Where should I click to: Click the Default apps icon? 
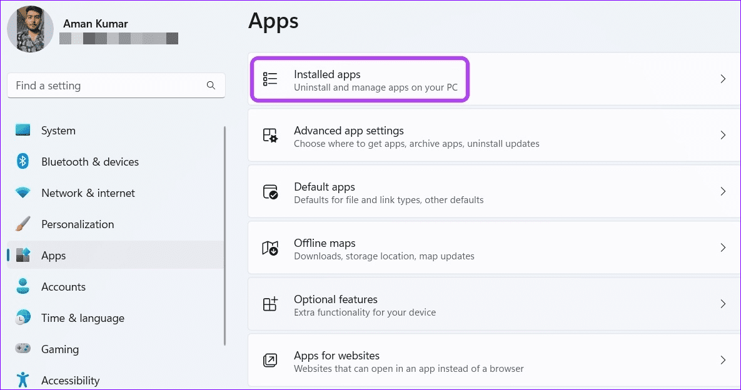click(270, 191)
